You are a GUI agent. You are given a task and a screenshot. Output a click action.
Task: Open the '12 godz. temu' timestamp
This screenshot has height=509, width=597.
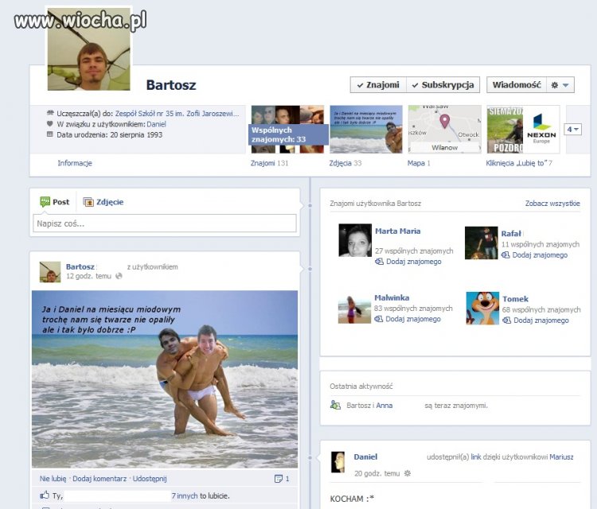(88, 276)
